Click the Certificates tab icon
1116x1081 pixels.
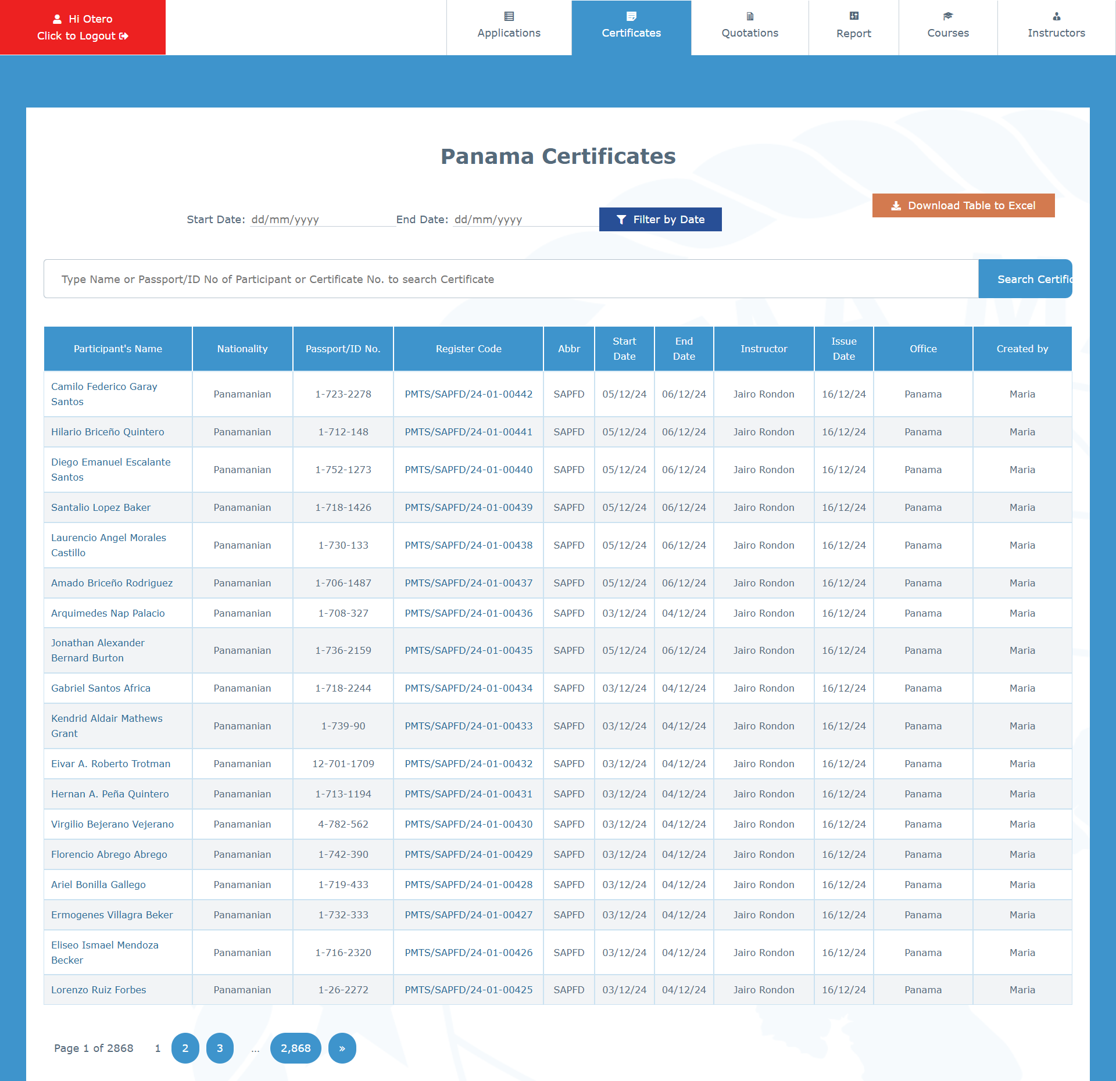coord(631,16)
